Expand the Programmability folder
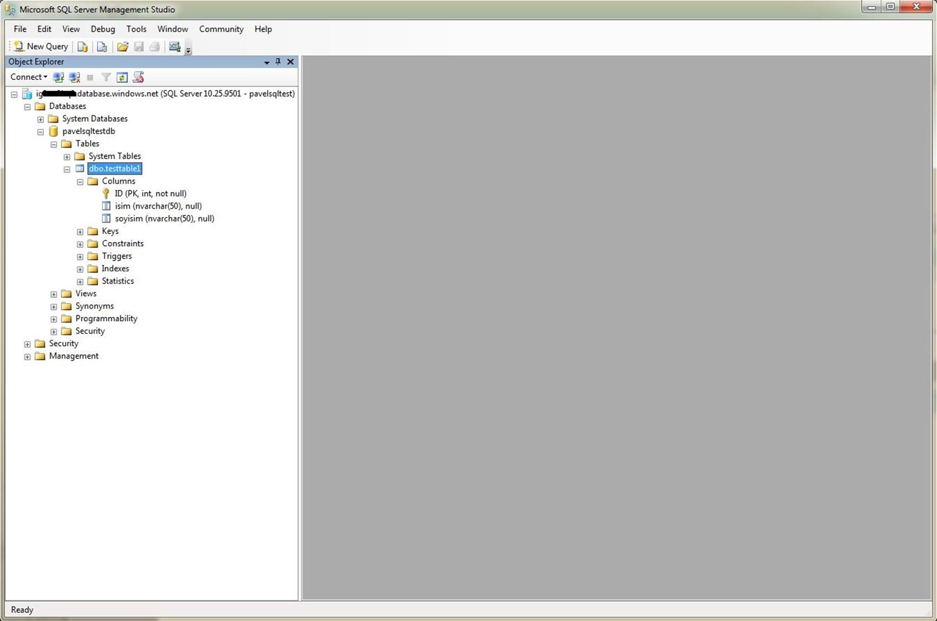Viewport: 937px width, 621px height. point(54,319)
